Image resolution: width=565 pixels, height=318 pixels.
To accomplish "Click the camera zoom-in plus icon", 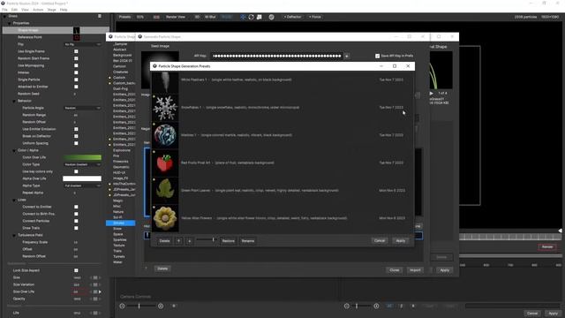I will [x=161, y=306].
